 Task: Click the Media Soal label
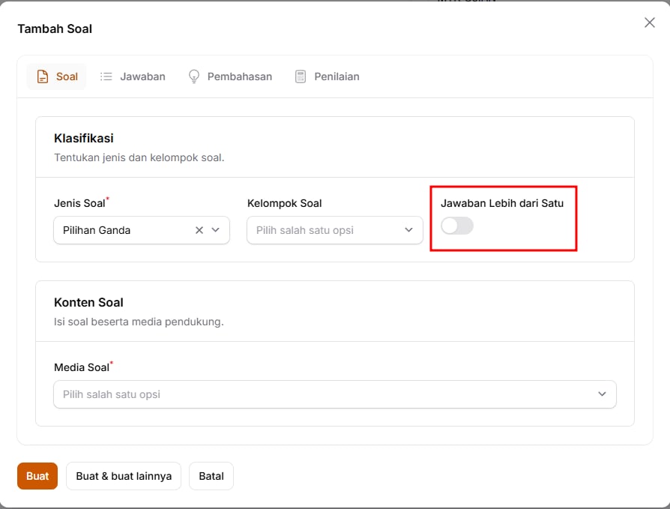tap(82, 367)
